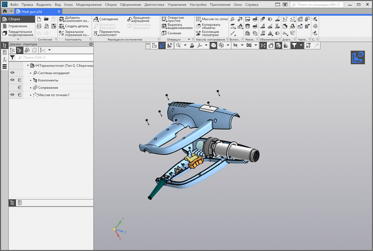The height and width of the screenshot is (251, 373).
Task: Expand the Сопряжения tree node
Action: coord(31,88)
